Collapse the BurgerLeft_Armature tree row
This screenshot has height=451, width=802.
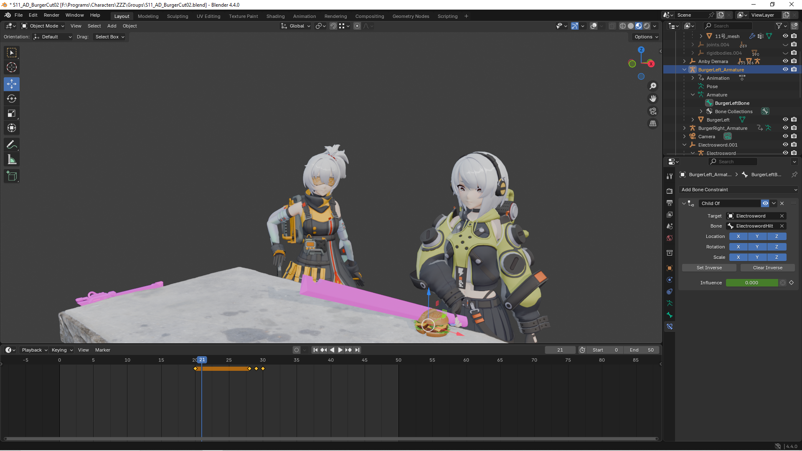[684, 70]
